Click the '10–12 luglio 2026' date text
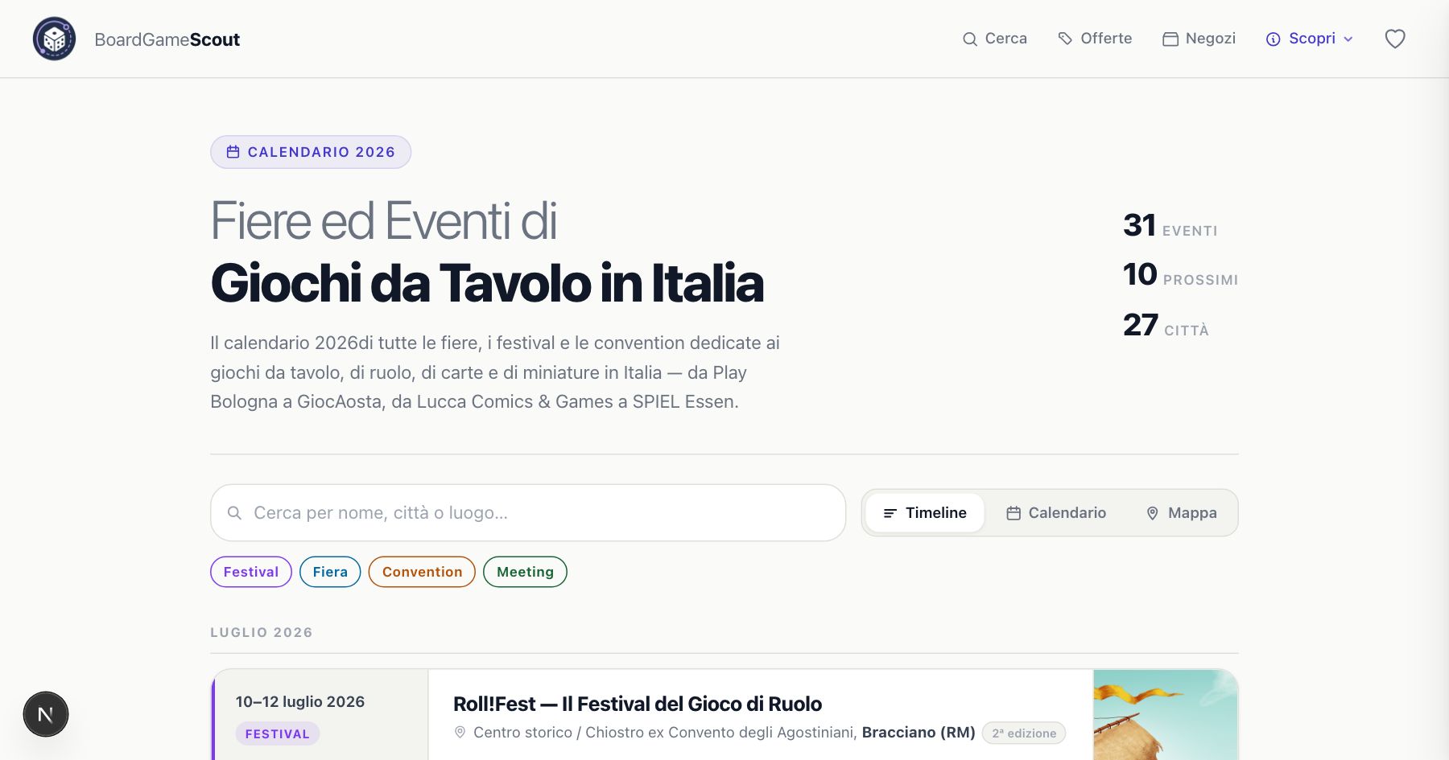Viewport: 1449px width, 760px height. 300,701
